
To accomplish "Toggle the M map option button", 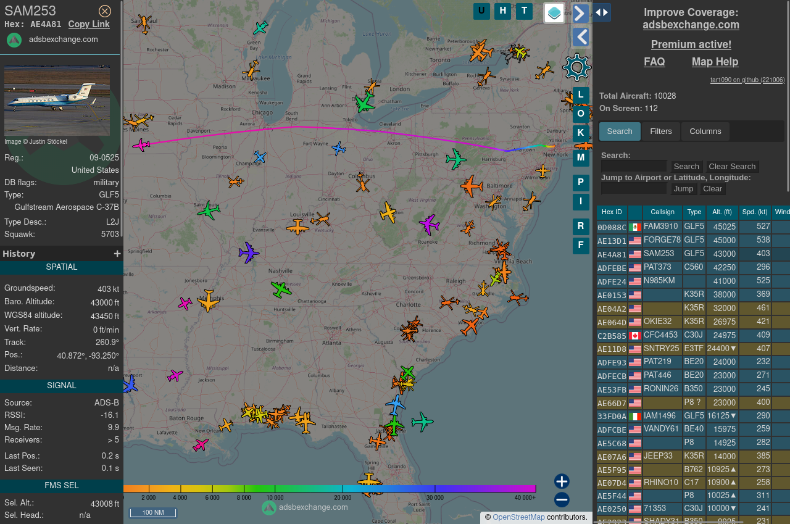I will click(581, 158).
